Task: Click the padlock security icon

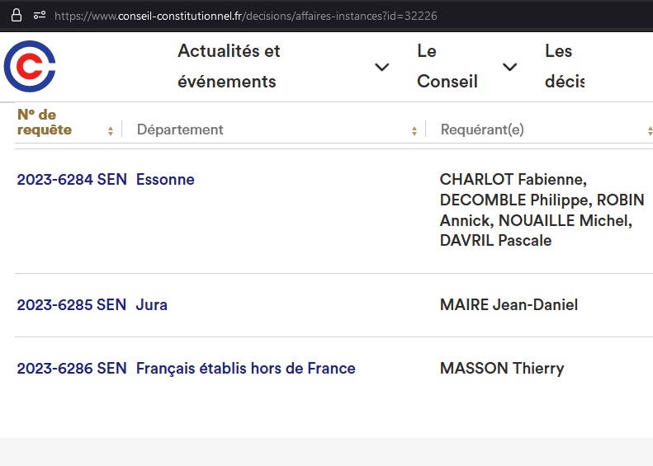Action: [x=16, y=15]
